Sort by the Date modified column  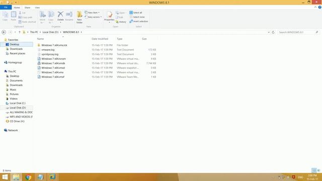pyautogui.click(x=100, y=39)
